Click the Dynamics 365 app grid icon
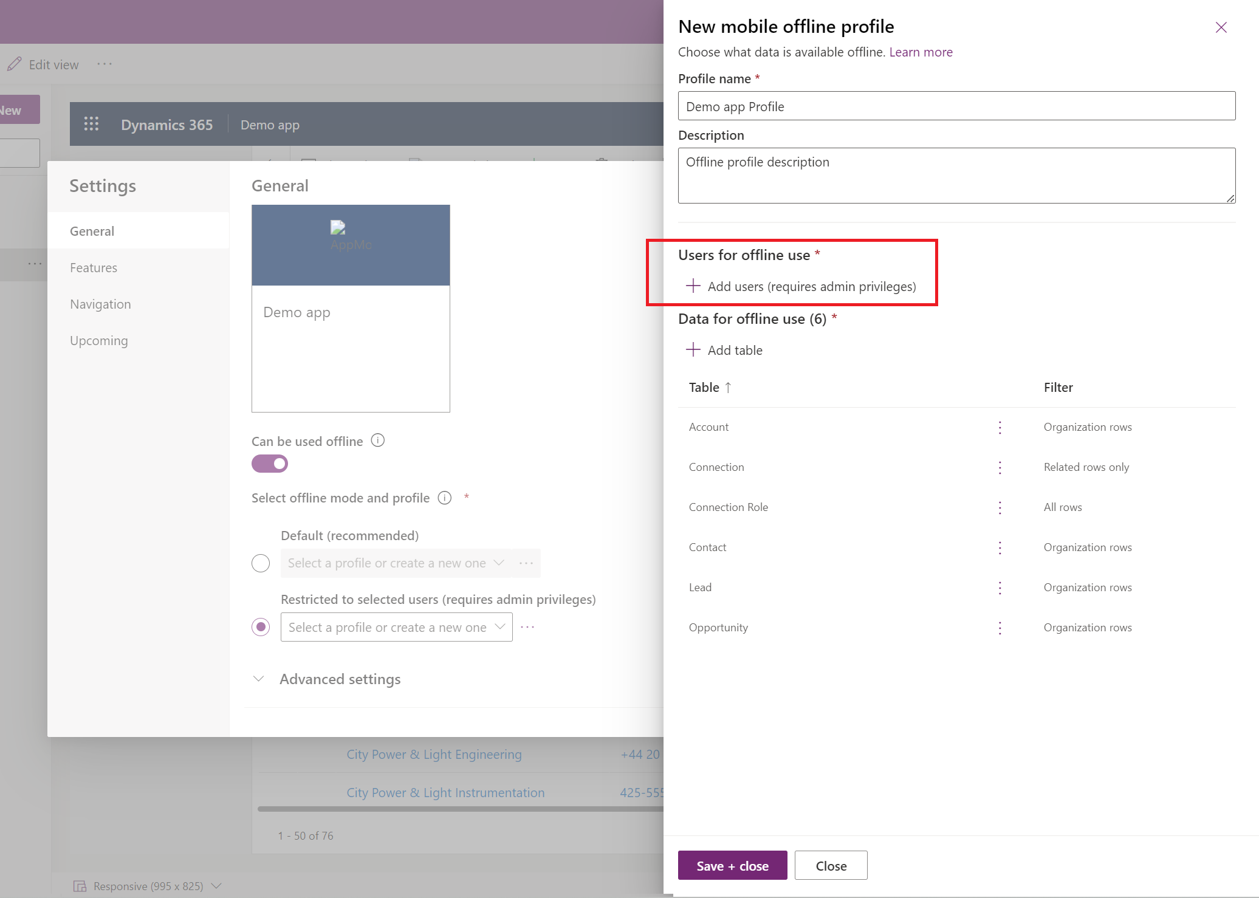The image size is (1259, 898). point(89,123)
